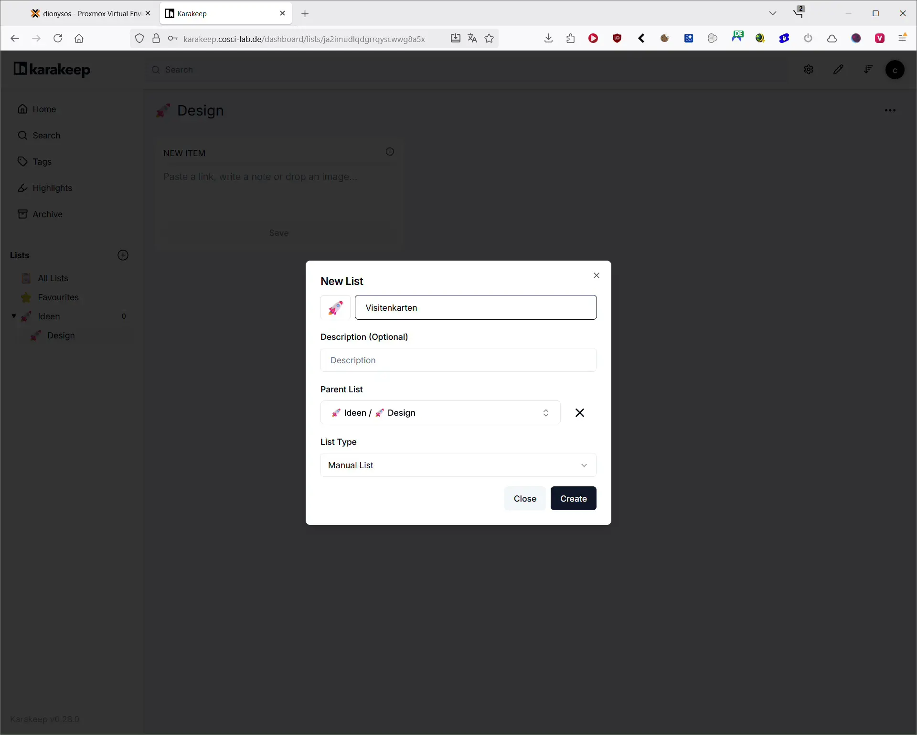Screen dimensions: 917x735
Task: Open the sort order icon
Action: coord(868,70)
